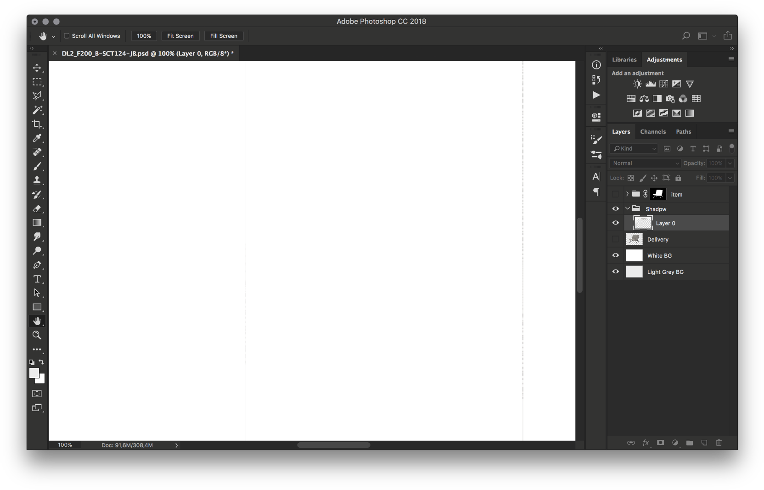764x490 pixels.
Task: Select the DL2_F200_B-SCT124-JB.psd document tab
Action: tap(148, 54)
